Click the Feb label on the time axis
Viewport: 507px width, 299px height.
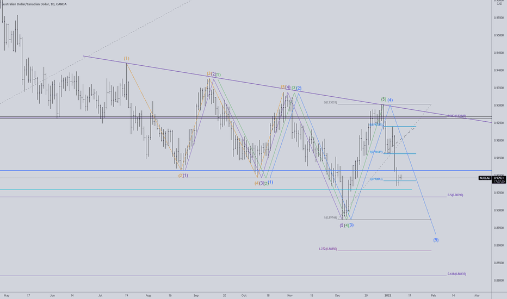(x=434, y=295)
